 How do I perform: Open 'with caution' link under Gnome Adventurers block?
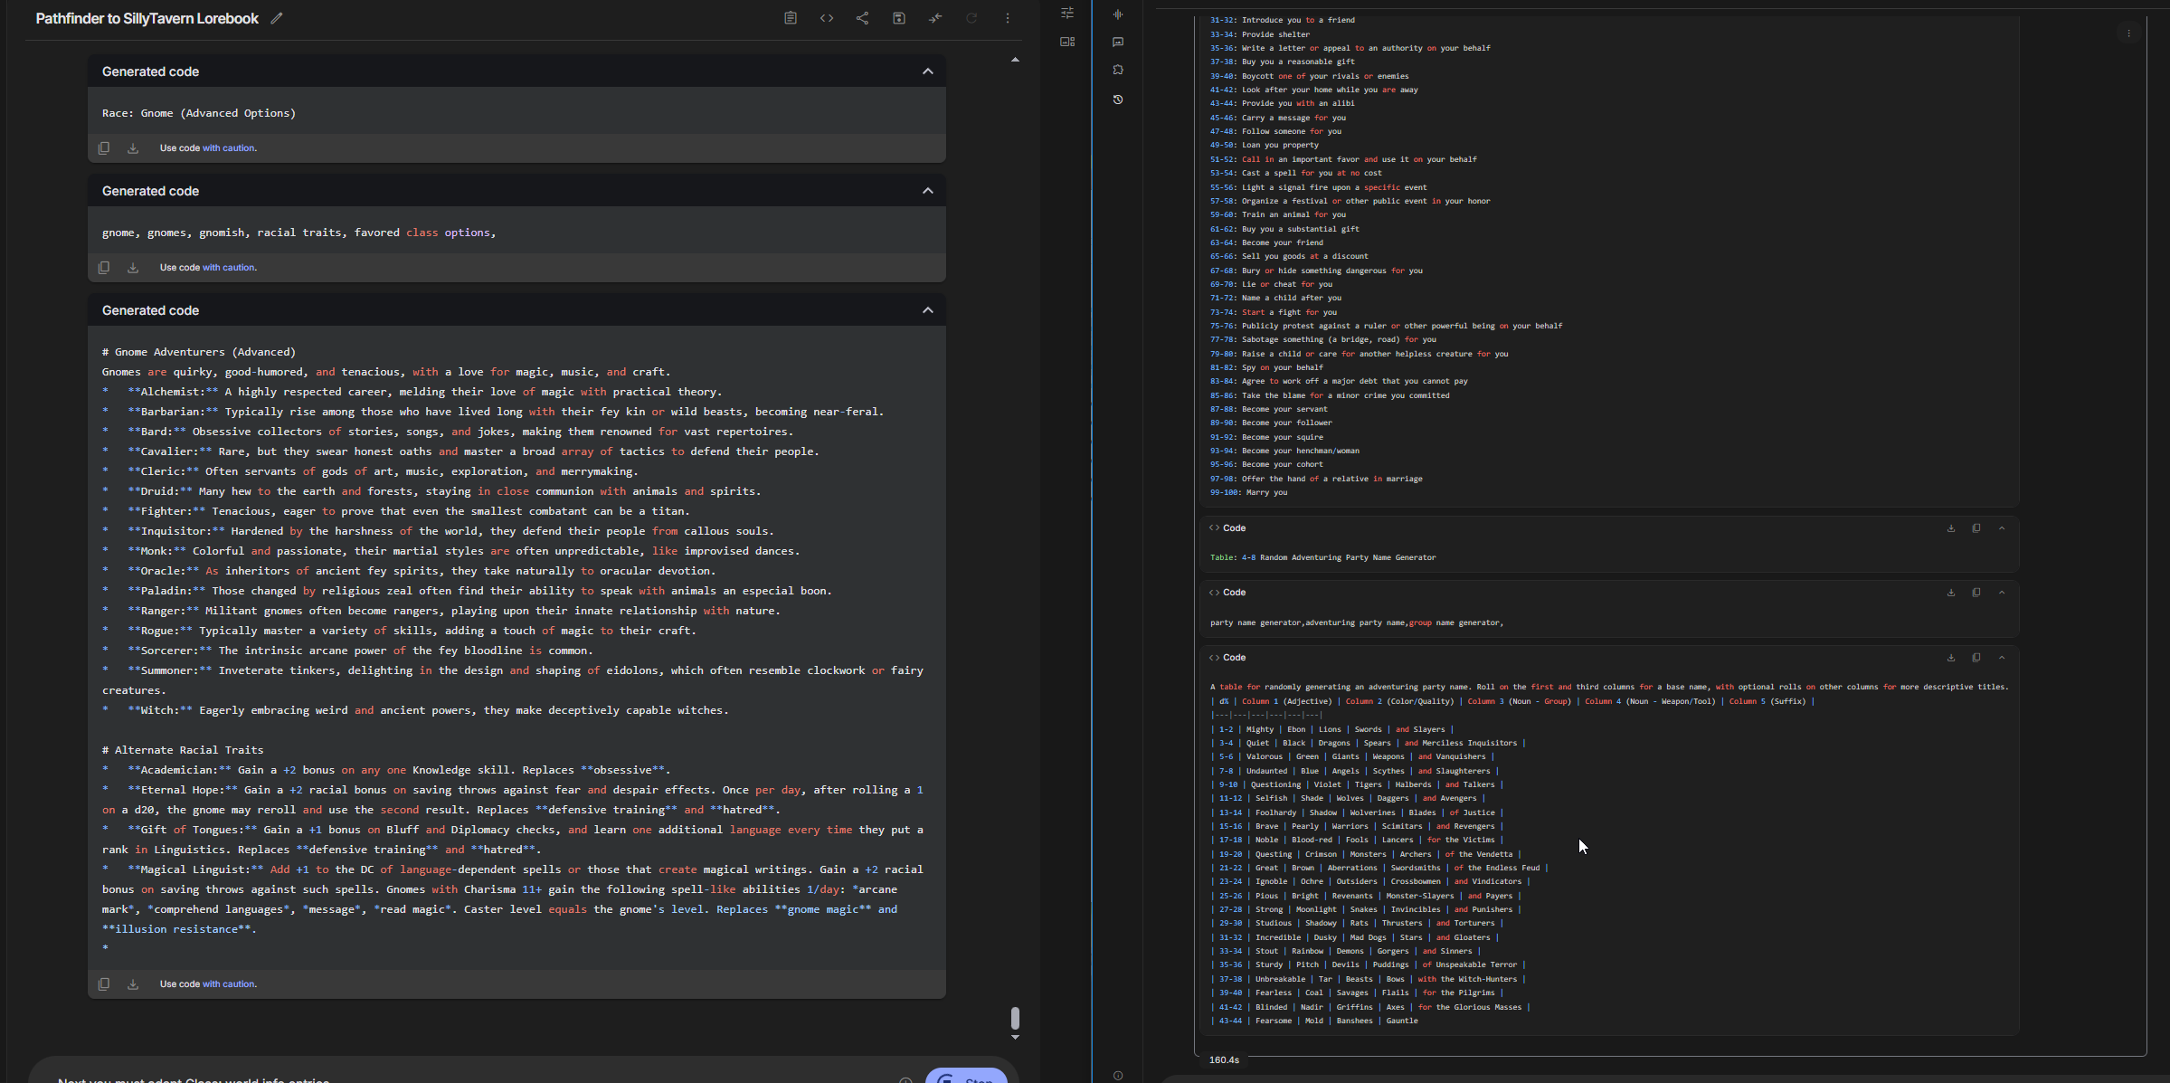(x=229, y=984)
